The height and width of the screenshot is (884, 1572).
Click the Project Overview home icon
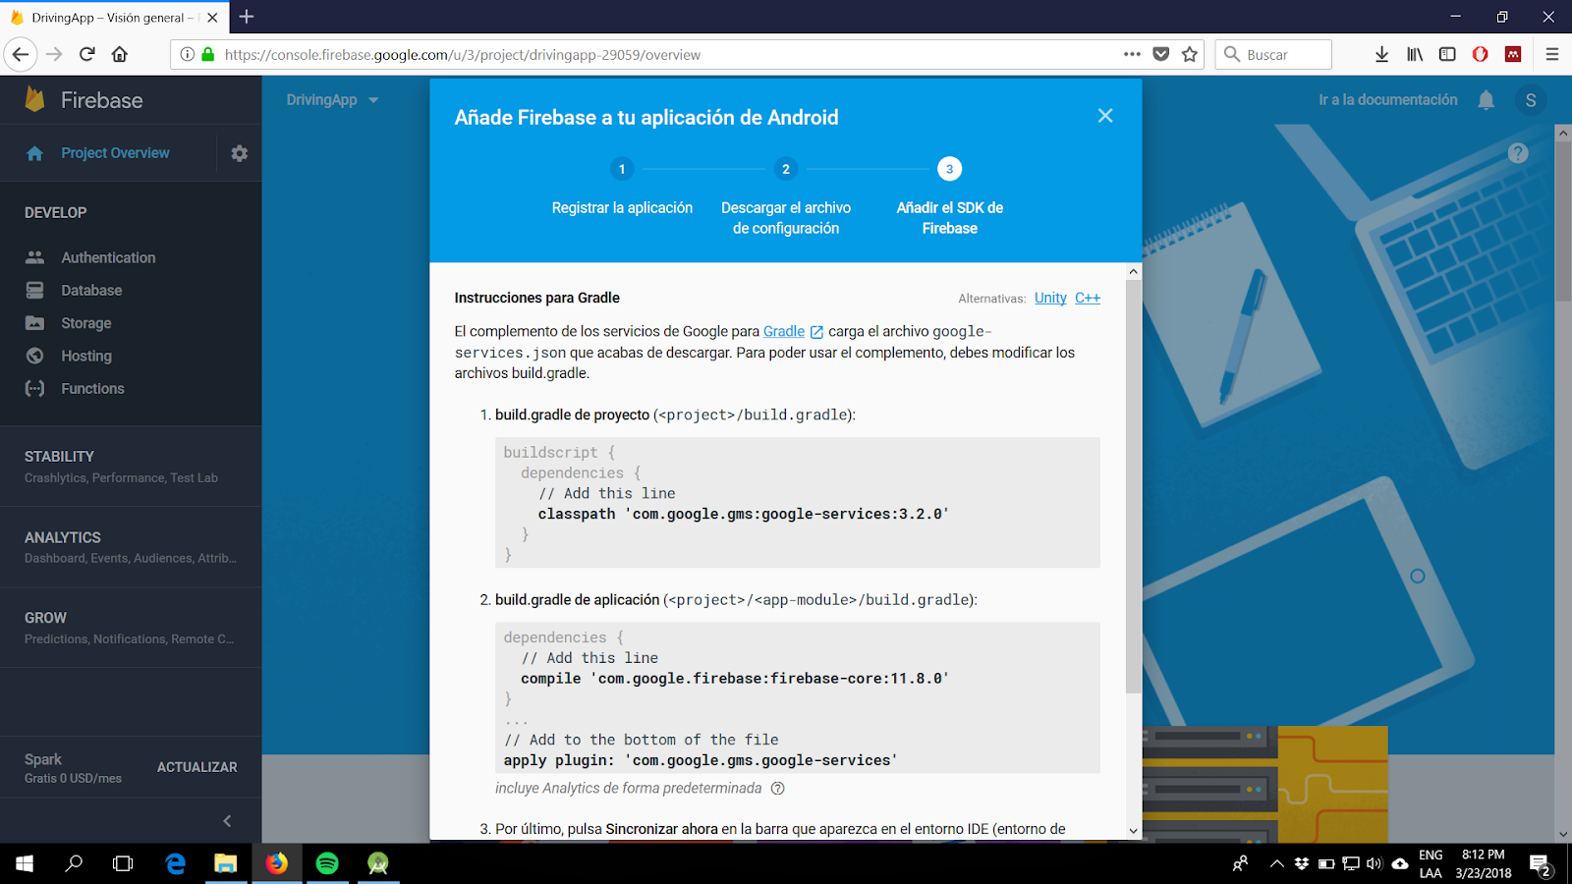click(x=35, y=153)
